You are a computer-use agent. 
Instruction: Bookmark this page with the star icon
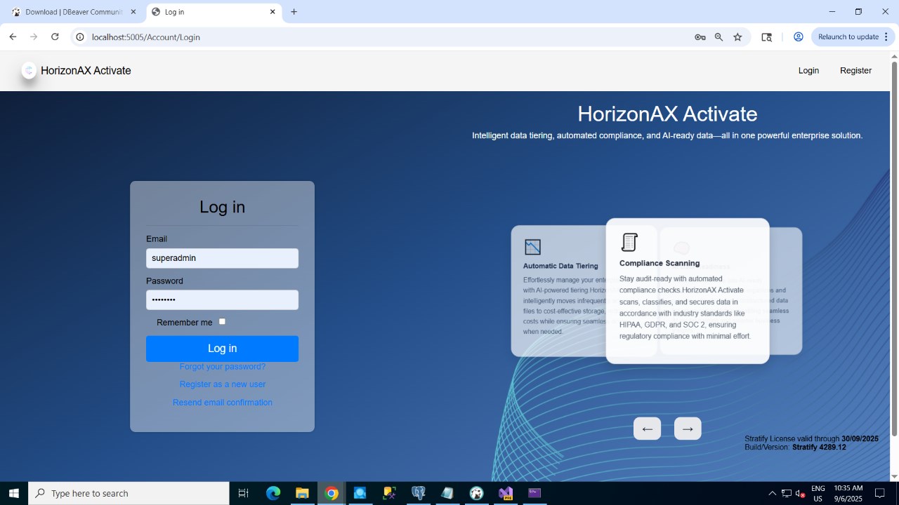(x=737, y=37)
